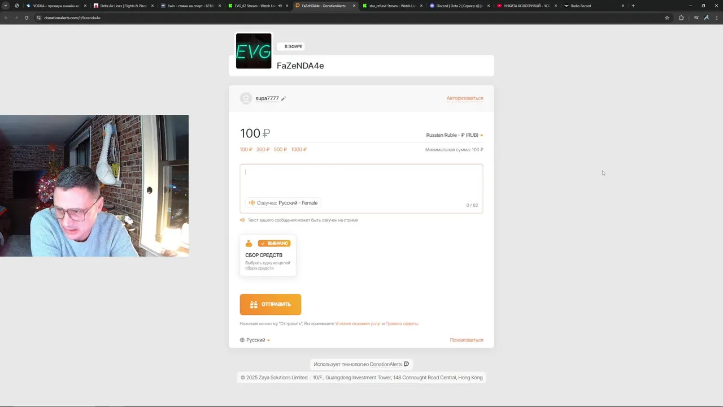This screenshot has width=723, height=407.
Task: Open the Правила оферты link
Action: [402, 324]
